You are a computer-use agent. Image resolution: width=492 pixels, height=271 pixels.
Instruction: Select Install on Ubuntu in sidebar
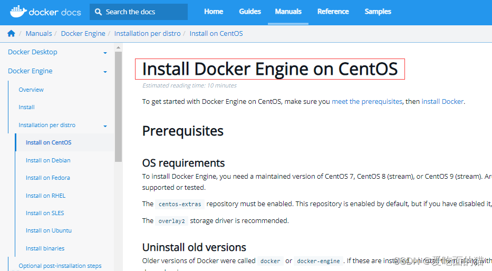49,230
